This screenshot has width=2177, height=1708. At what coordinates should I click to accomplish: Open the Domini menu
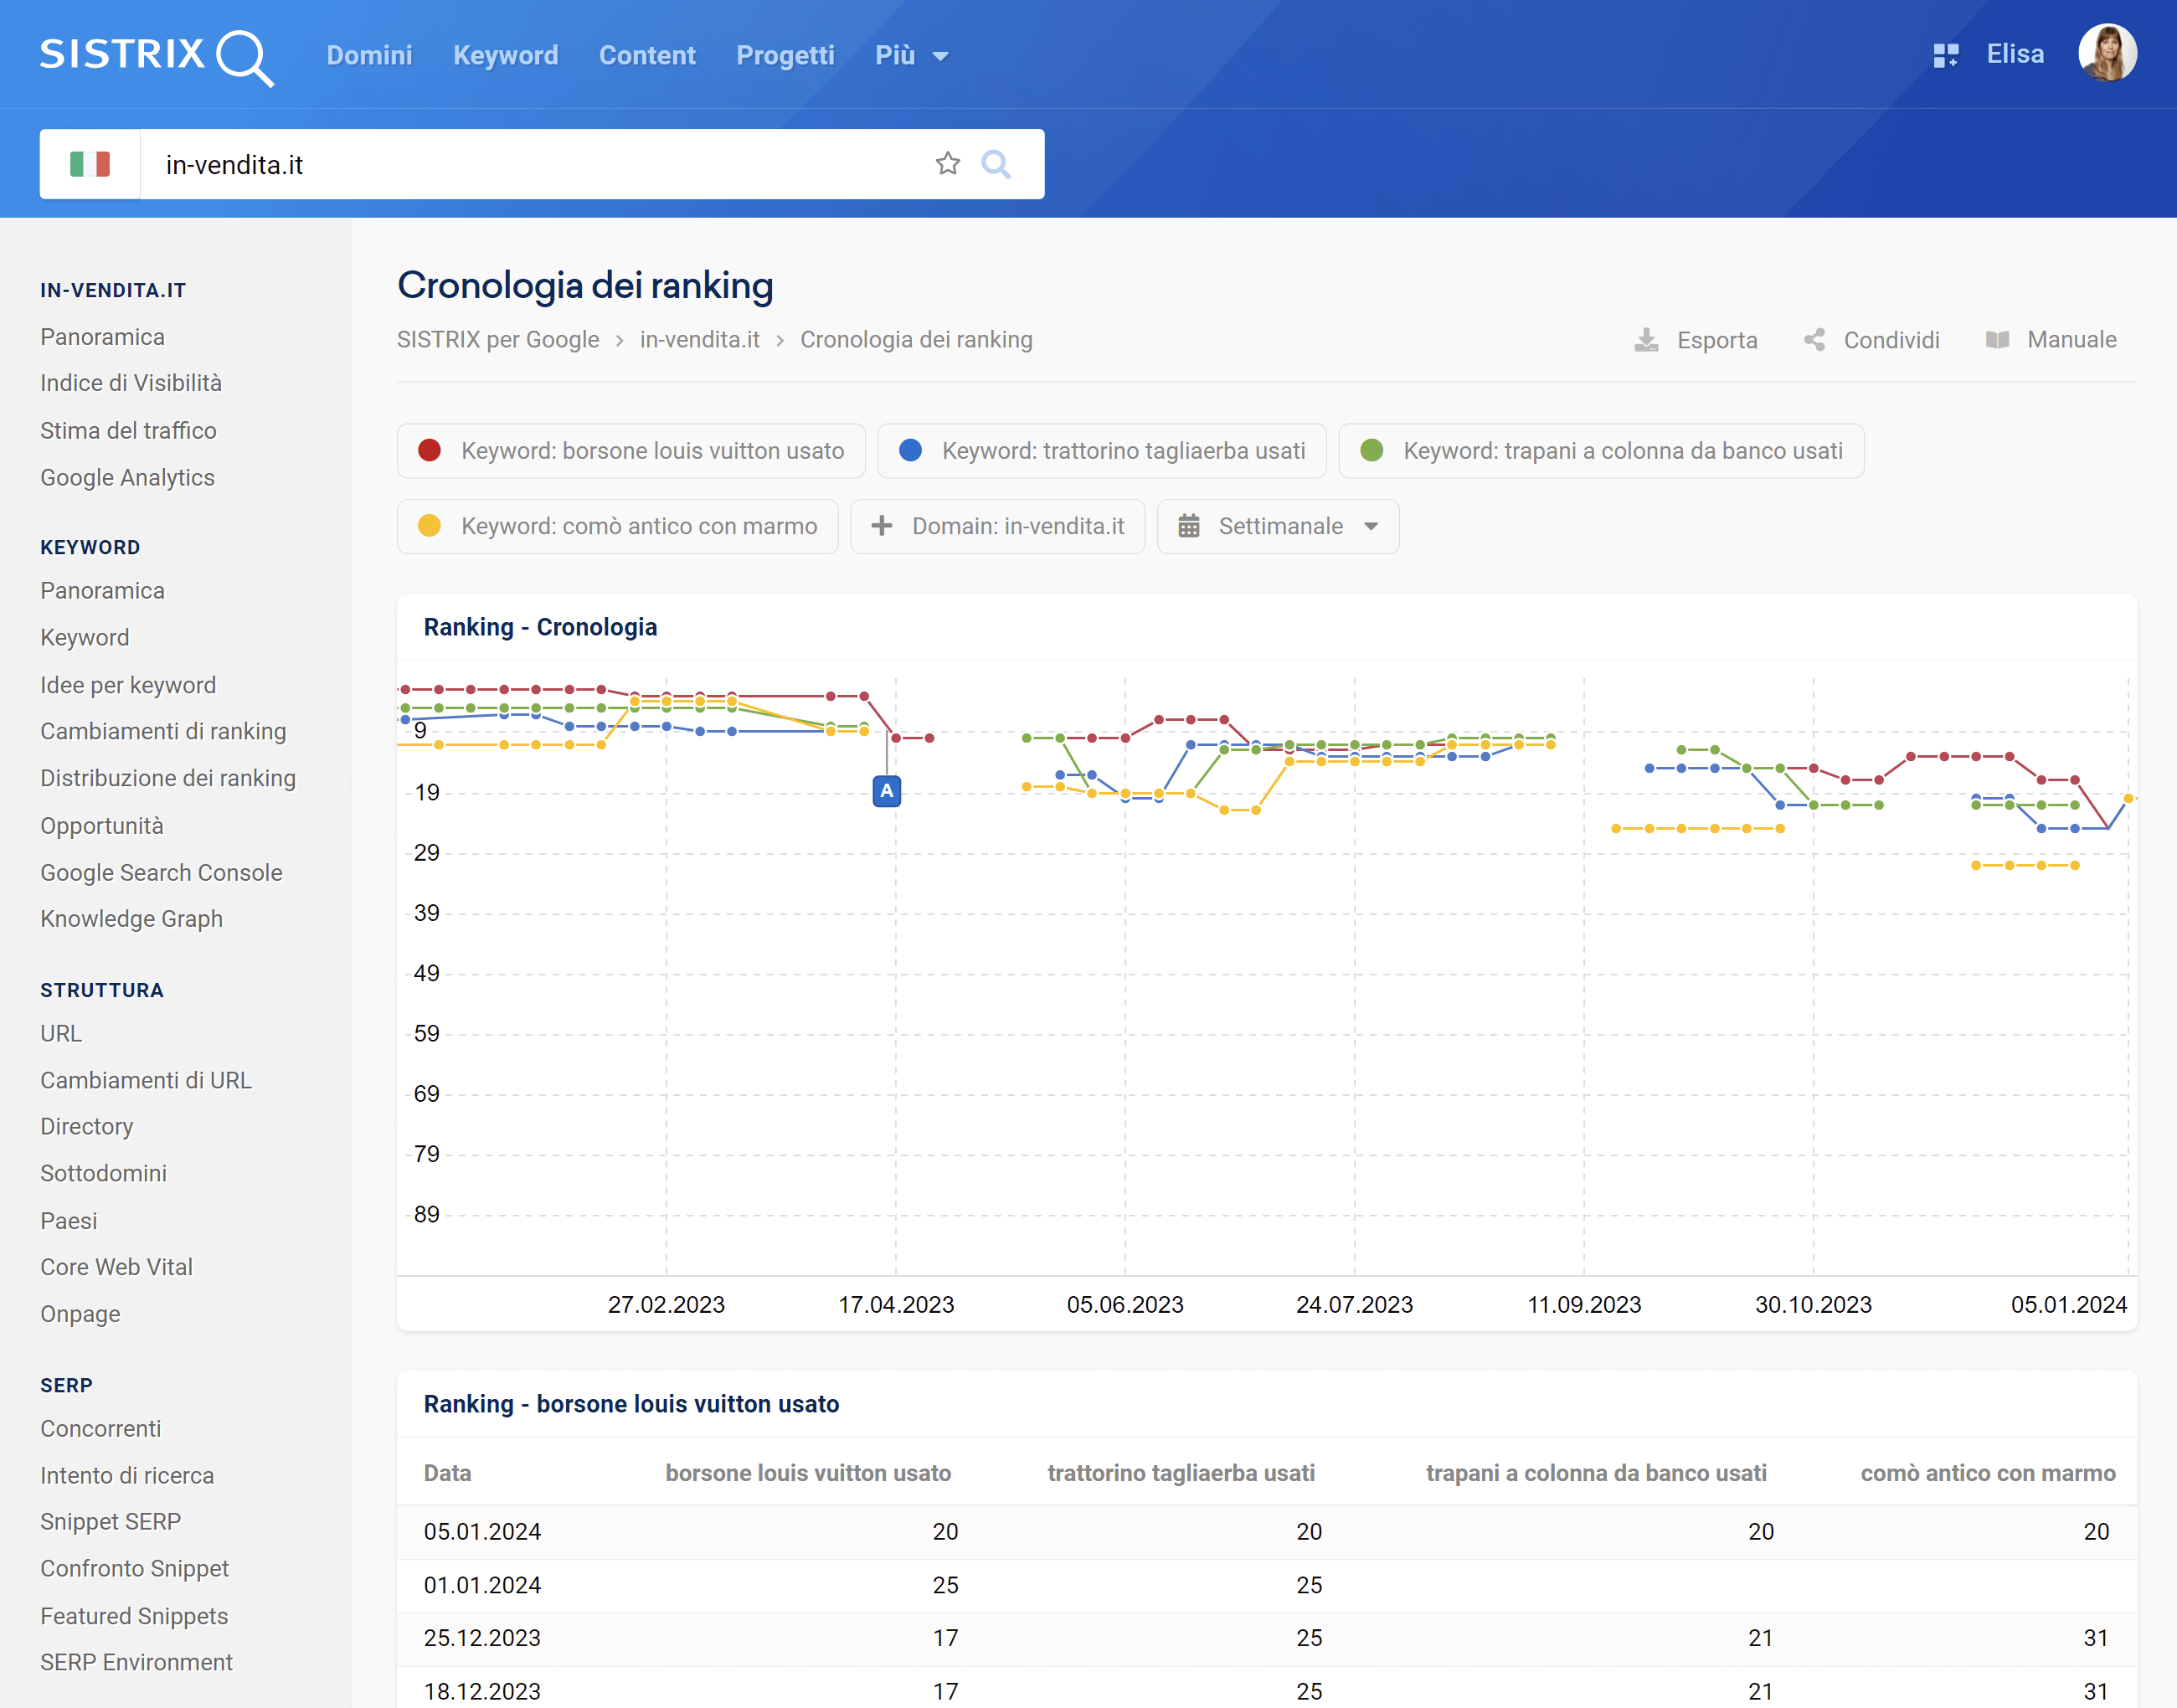point(369,56)
